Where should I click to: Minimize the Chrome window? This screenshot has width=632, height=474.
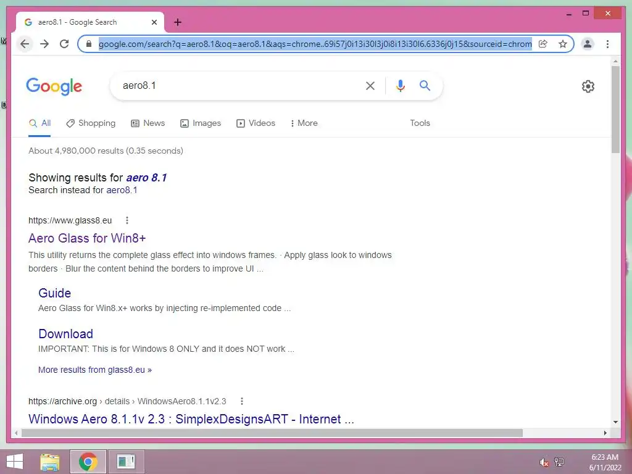click(569, 14)
